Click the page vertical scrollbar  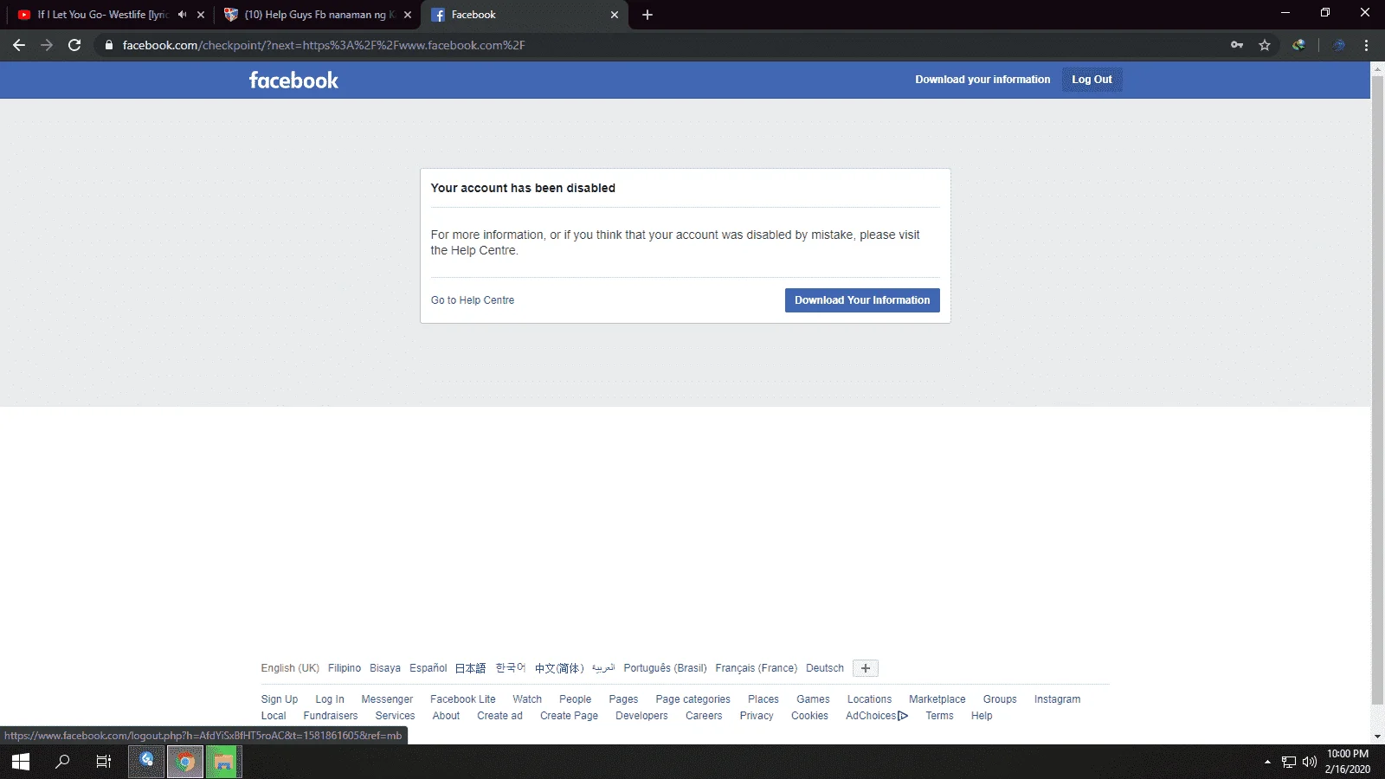[1377, 389]
